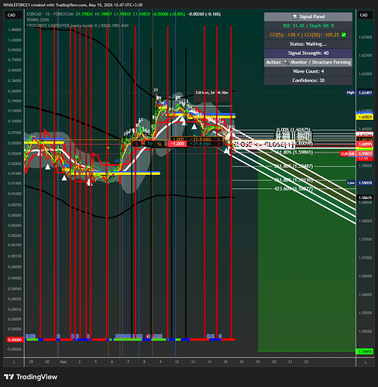Click the green CCI checkmark in Signal Panel
The image size is (378, 387).
click(x=344, y=35)
